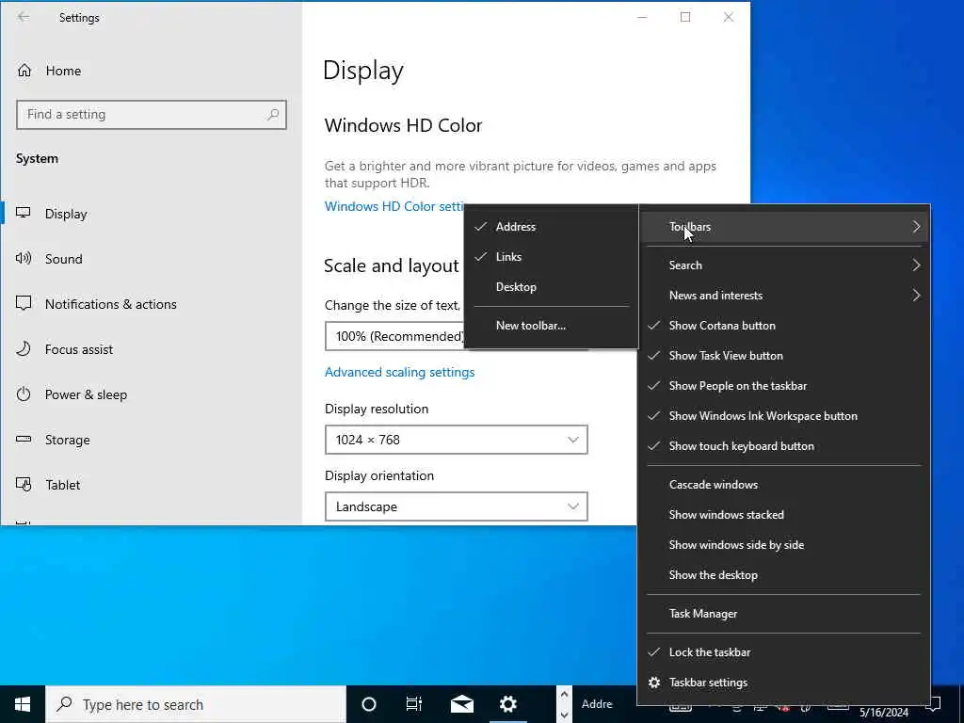Click the Home icon in Settings sidebar
Viewport: 964px width, 723px height.
24,71
